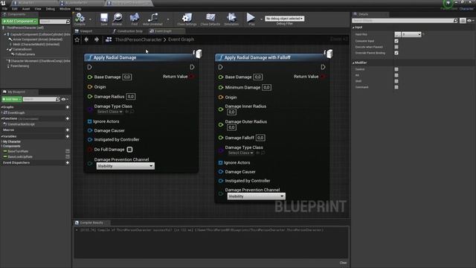The height and width of the screenshot is (268, 476).
Task: Click the Add Component button
Action: pyautogui.click(x=20, y=22)
